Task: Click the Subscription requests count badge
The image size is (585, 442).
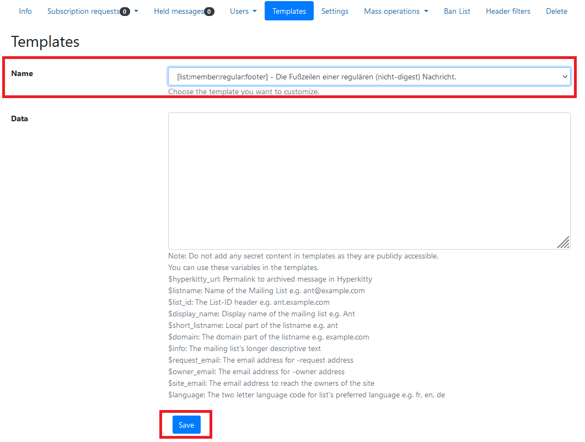Action: [x=125, y=12]
